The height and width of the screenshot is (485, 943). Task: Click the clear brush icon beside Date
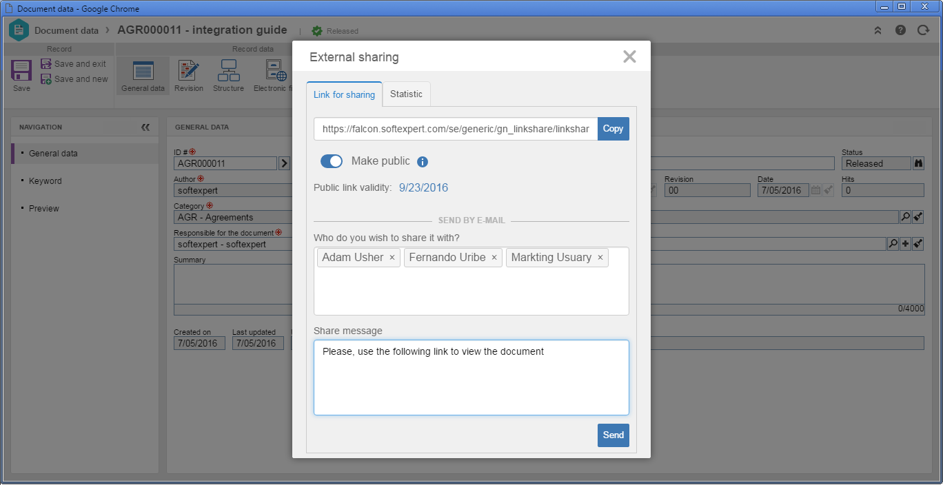click(828, 190)
